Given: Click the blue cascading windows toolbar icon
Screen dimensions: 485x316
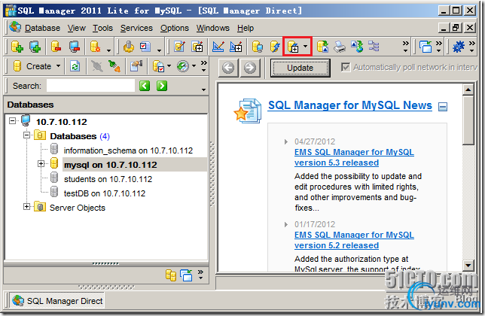Looking at the screenshot, I should 426,47.
